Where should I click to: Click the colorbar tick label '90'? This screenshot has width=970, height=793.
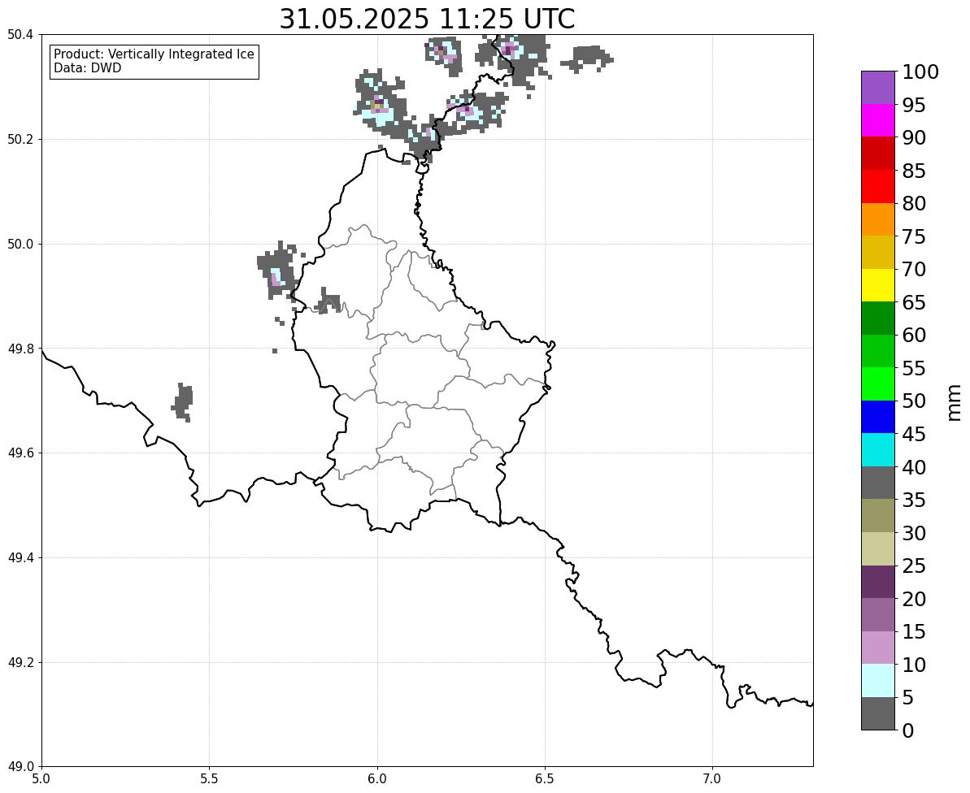(x=915, y=137)
